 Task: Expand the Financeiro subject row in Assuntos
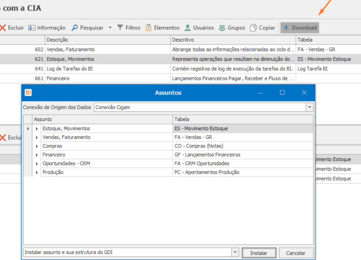tap(37, 155)
